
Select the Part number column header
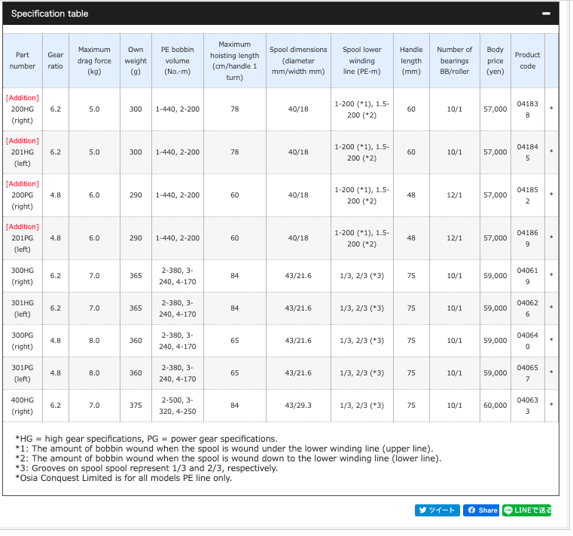tap(23, 60)
